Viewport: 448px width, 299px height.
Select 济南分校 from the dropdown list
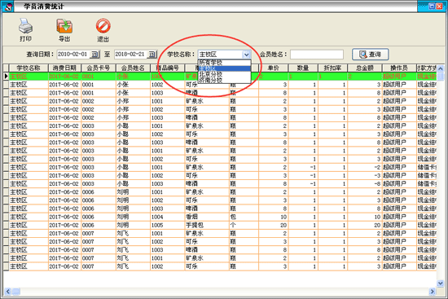click(224, 81)
